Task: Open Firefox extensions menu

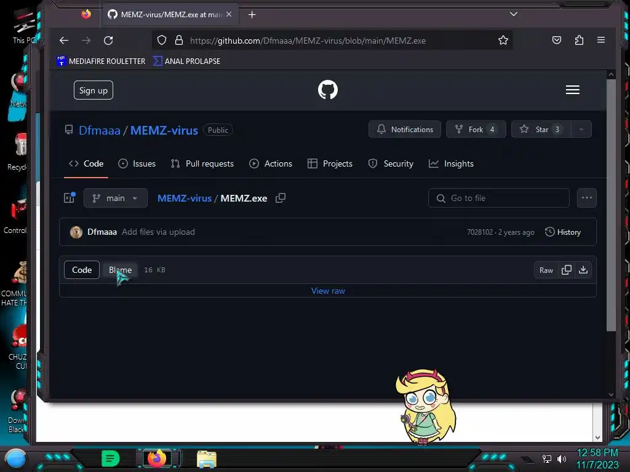Action: pos(579,40)
